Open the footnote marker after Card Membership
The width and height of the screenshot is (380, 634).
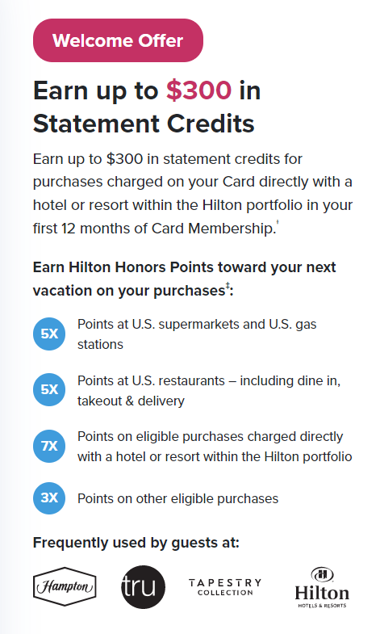(278, 222)
